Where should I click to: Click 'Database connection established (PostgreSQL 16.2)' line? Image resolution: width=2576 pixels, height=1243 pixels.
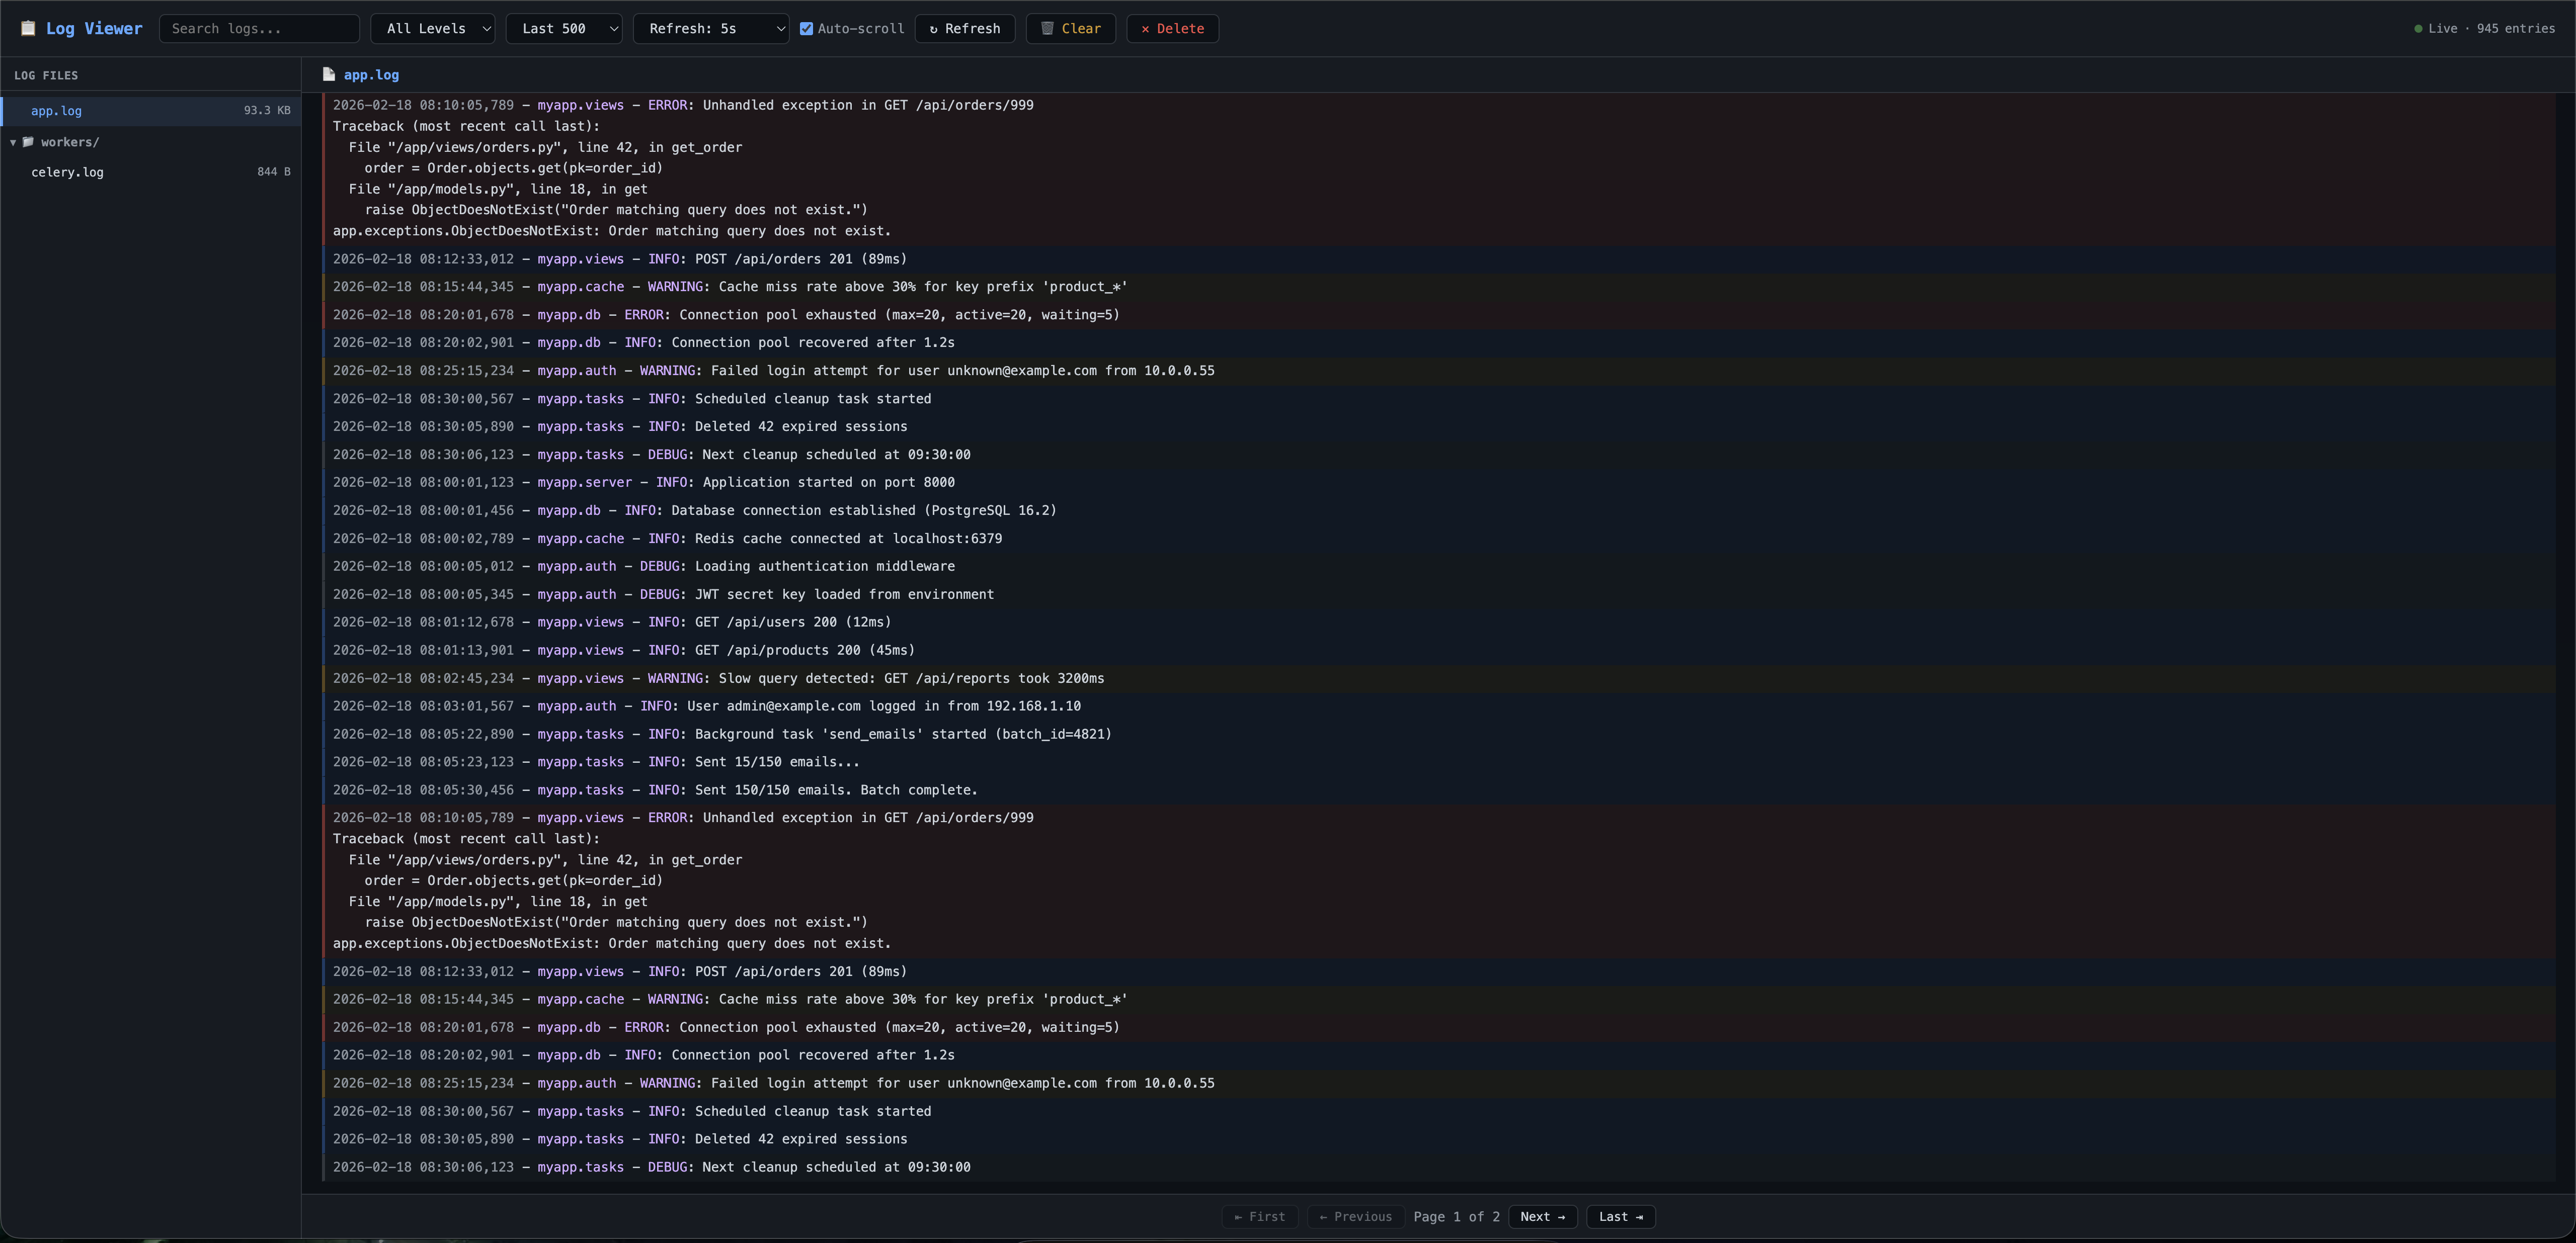click(x=1439, y=509)
